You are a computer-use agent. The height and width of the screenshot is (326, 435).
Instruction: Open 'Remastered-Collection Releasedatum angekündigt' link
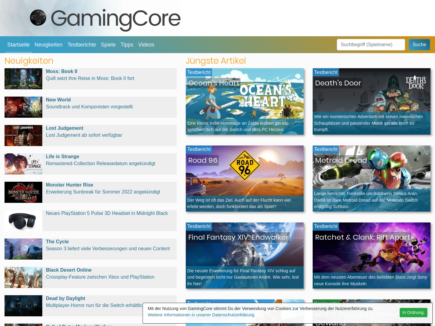click(101, 164)
